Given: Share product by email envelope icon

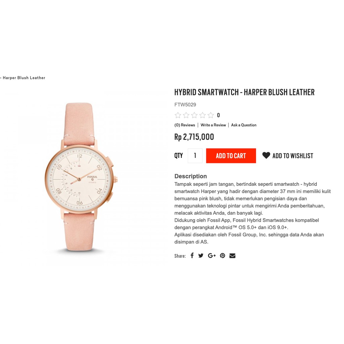Looking at the screenshot, I should point(232,256).
